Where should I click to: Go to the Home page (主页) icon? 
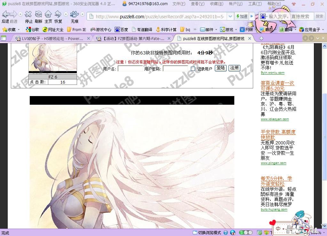[48, 14]
